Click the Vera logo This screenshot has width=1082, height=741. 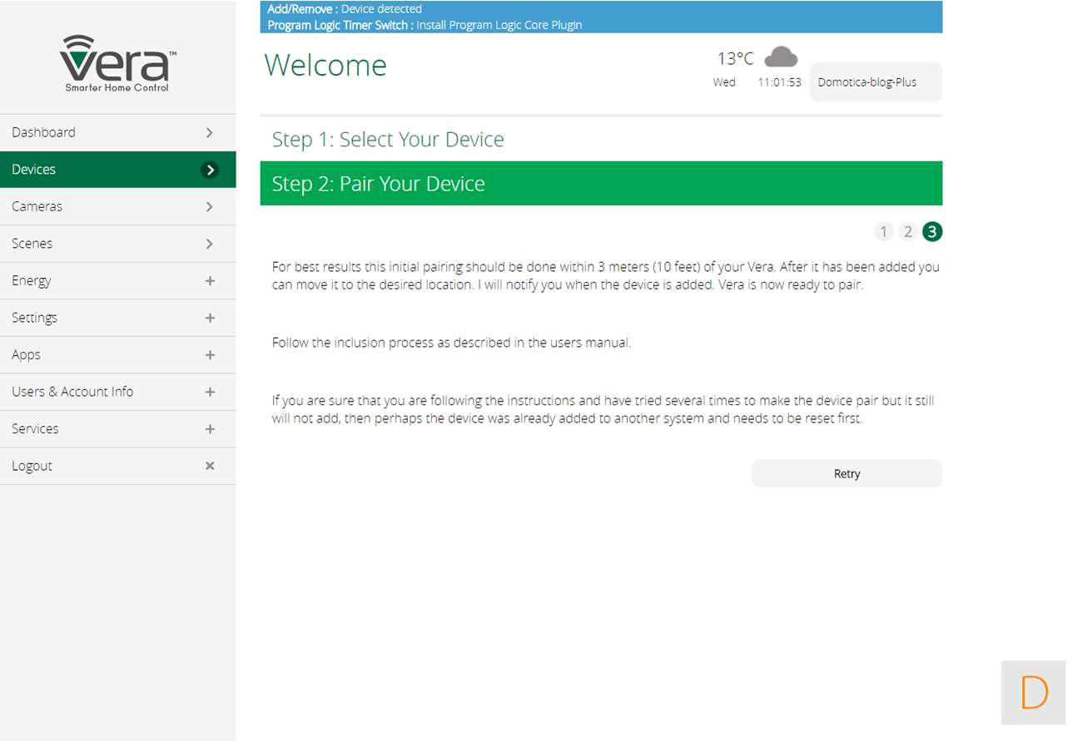click(117, 63)
